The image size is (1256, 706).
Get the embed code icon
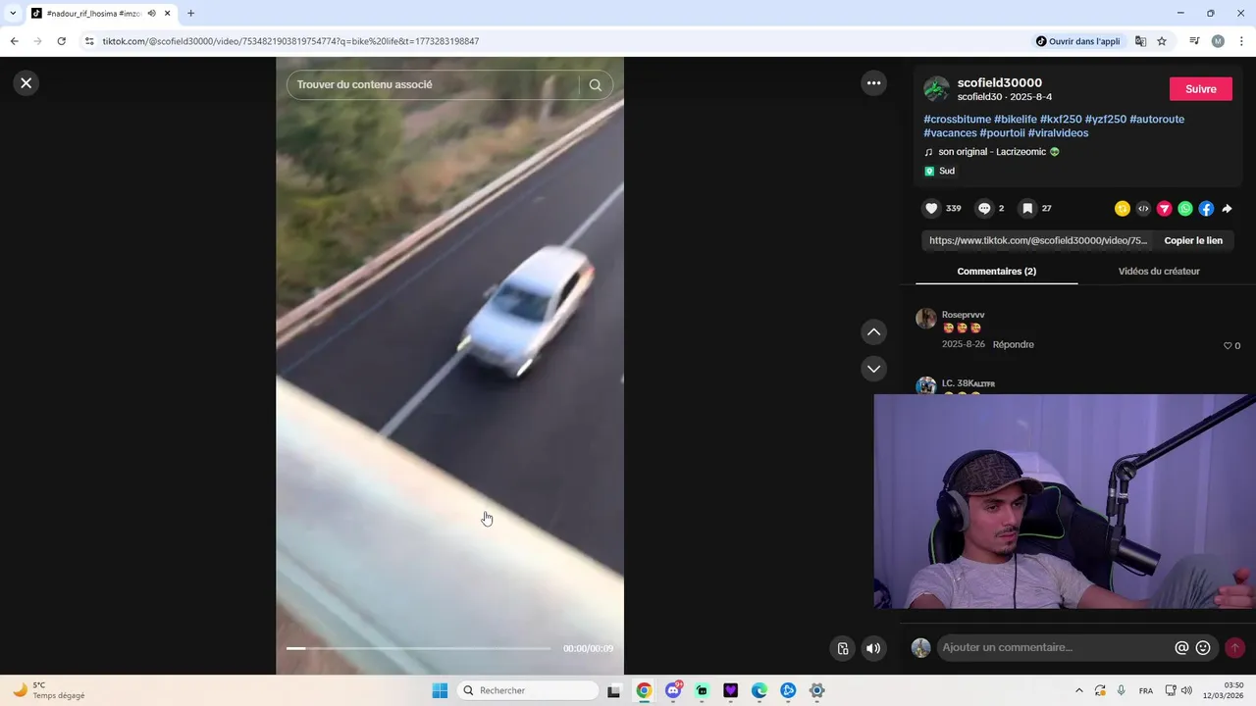[x=1143, y=209]
